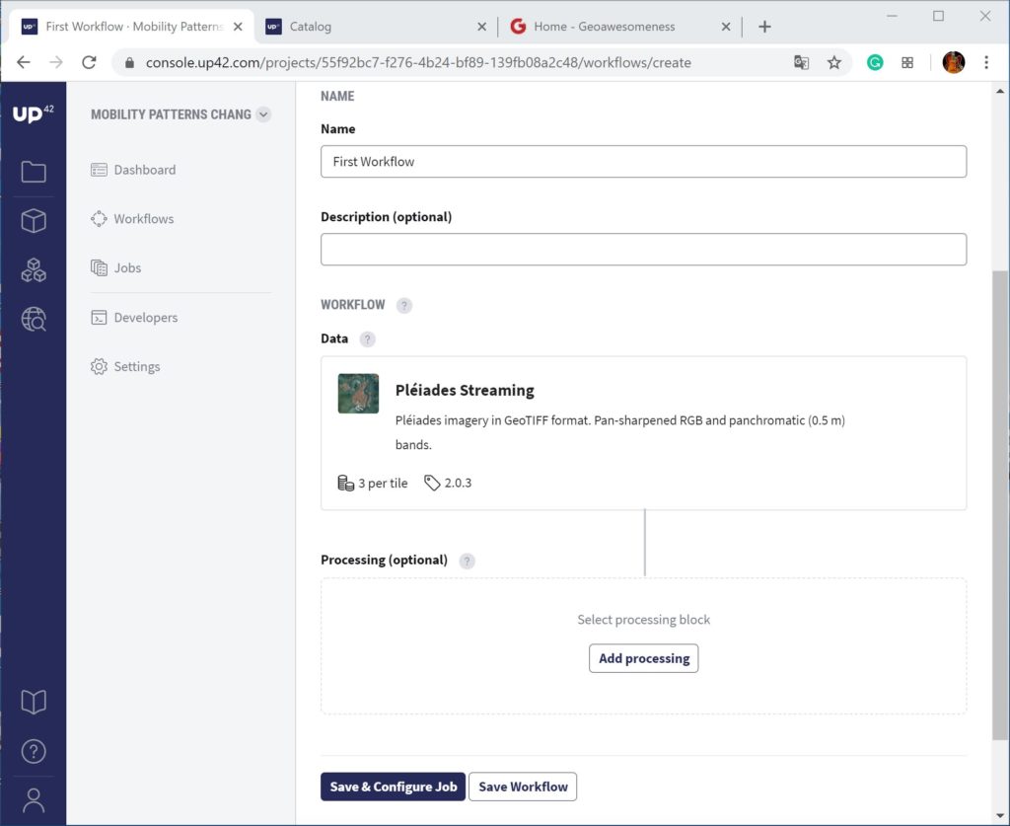This screenshot has width=1010, height=826.
Task: Open the projects folder icon in sidebar
Action: [x=34, y=172]
